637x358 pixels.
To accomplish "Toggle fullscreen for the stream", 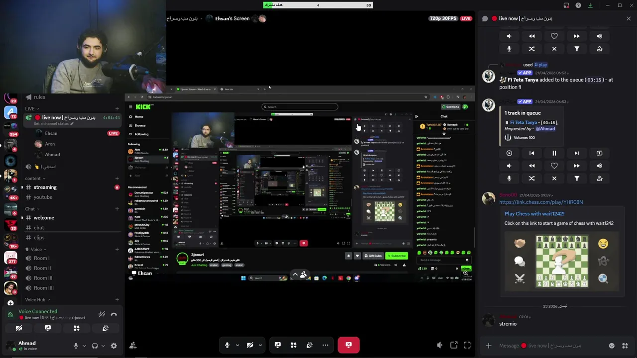I will [467, 345].
